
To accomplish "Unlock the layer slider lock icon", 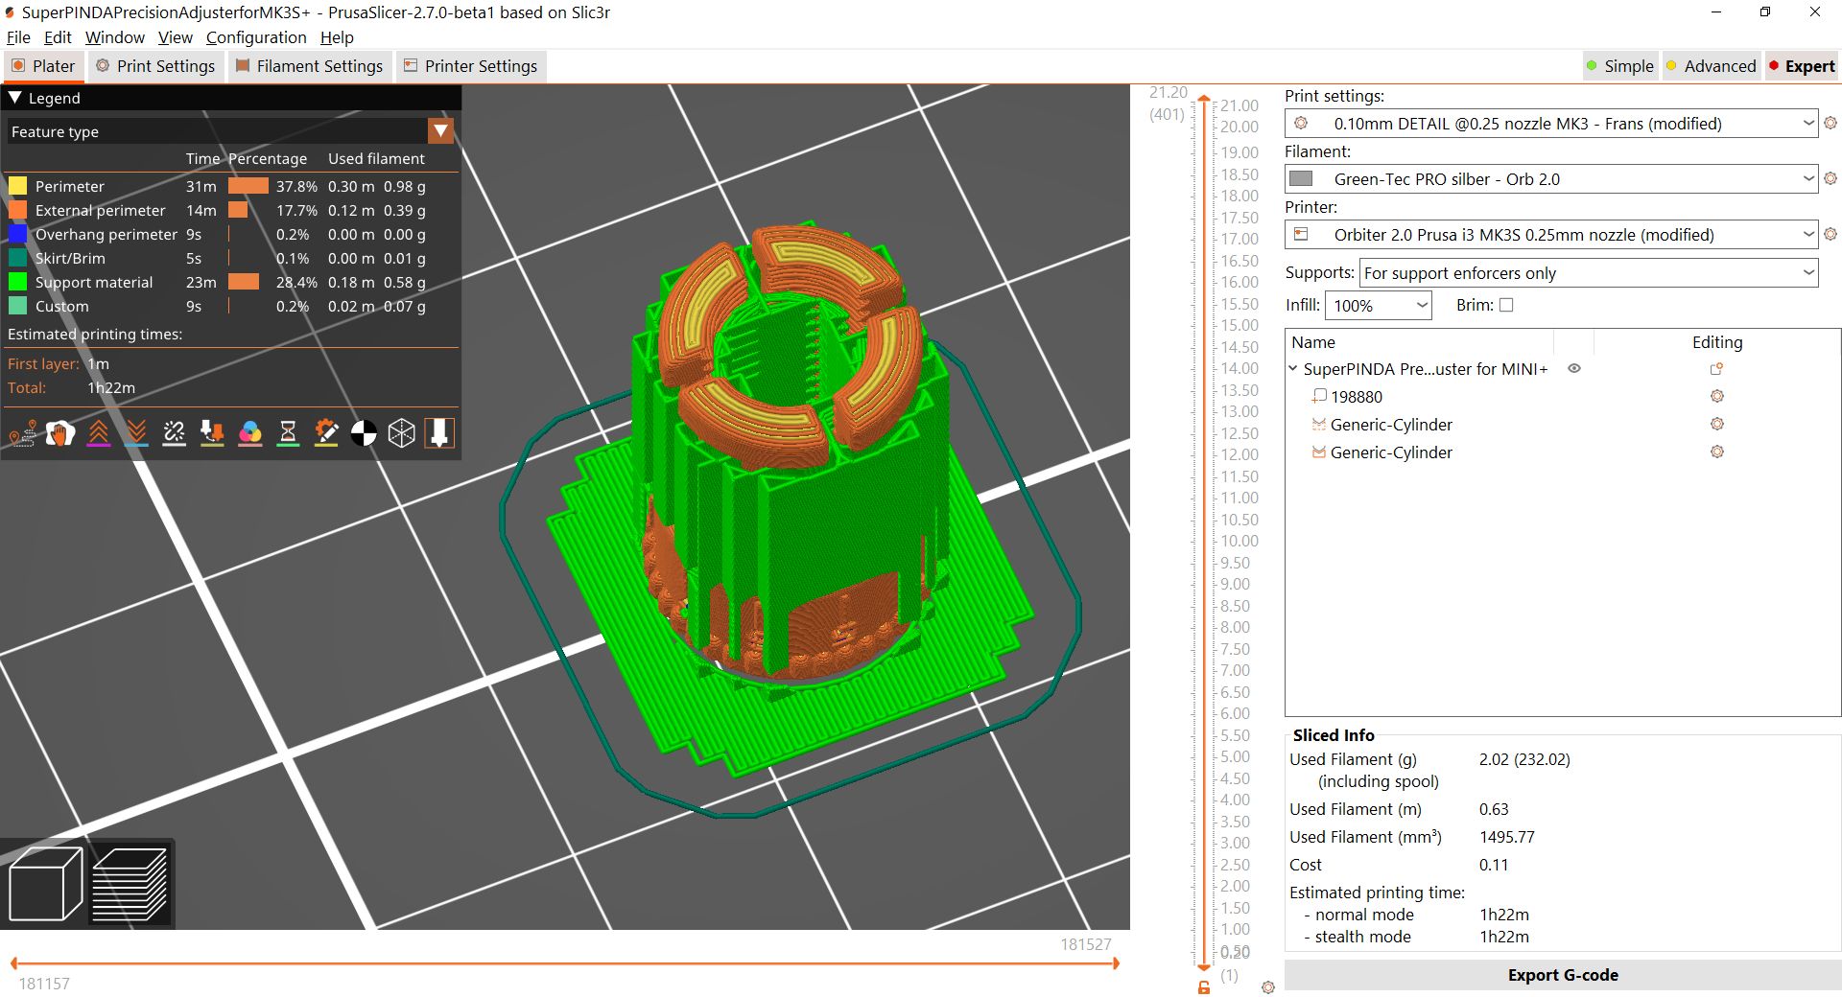I will click(x=1204, y=986).
